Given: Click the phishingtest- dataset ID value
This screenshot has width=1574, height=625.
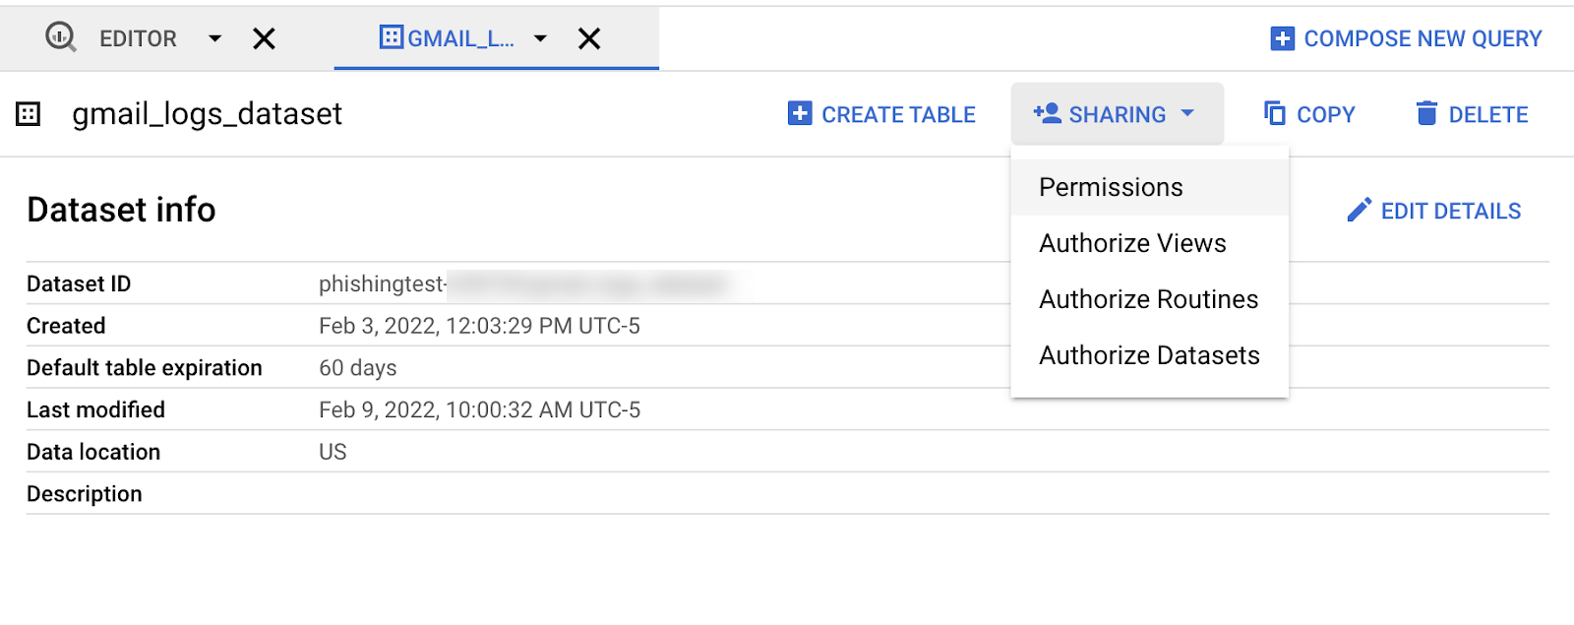Looking at the screenshot, I should coord(383,284).
